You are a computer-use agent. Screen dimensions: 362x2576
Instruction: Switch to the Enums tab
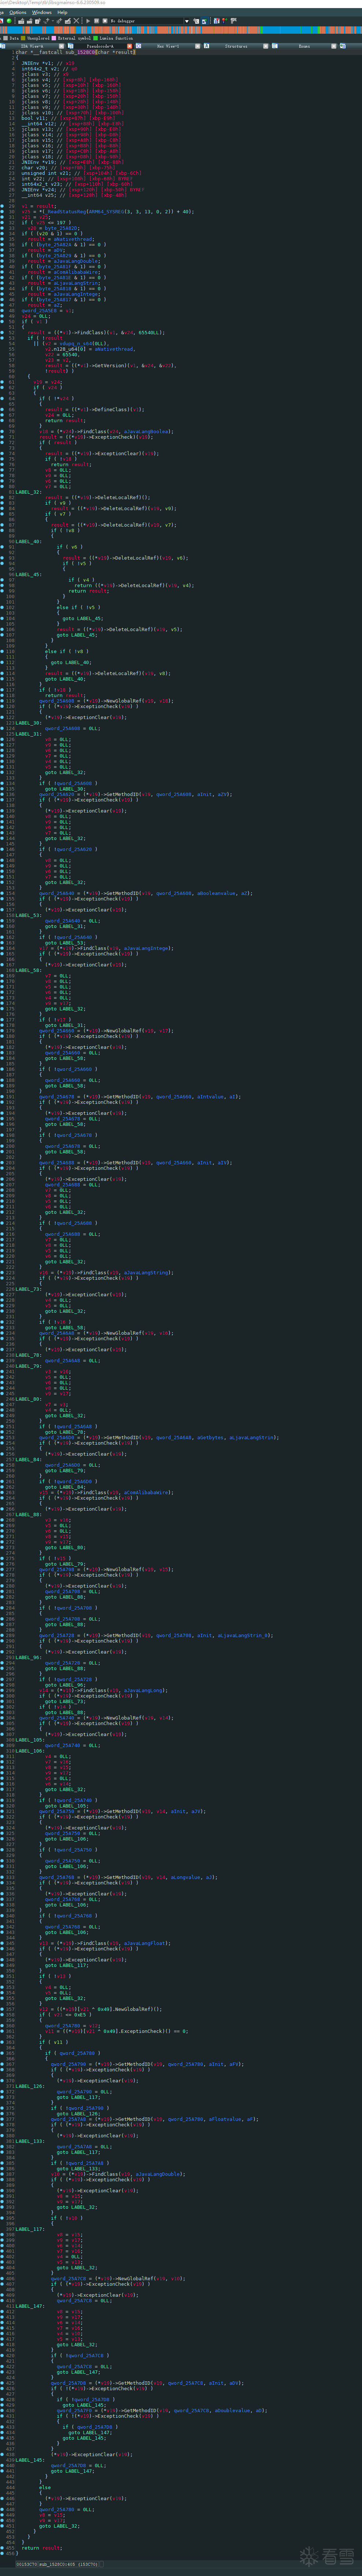[x=304, y=46]
